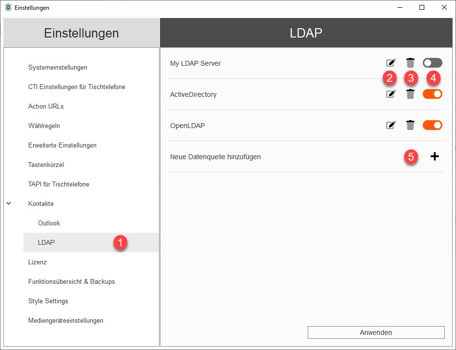Open Systemeinstellungen in sidebar

[58, 67]
